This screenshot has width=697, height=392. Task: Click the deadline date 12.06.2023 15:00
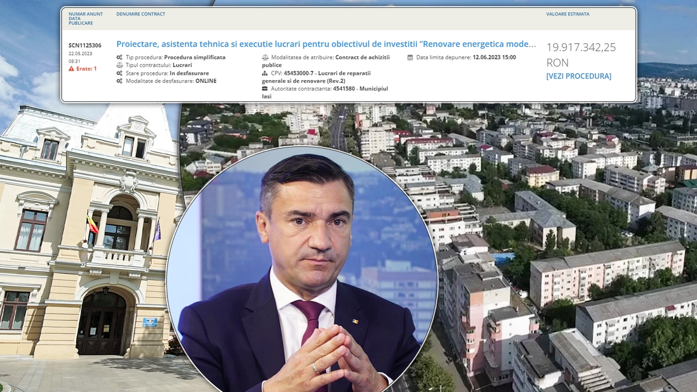[x=494, y=58]
